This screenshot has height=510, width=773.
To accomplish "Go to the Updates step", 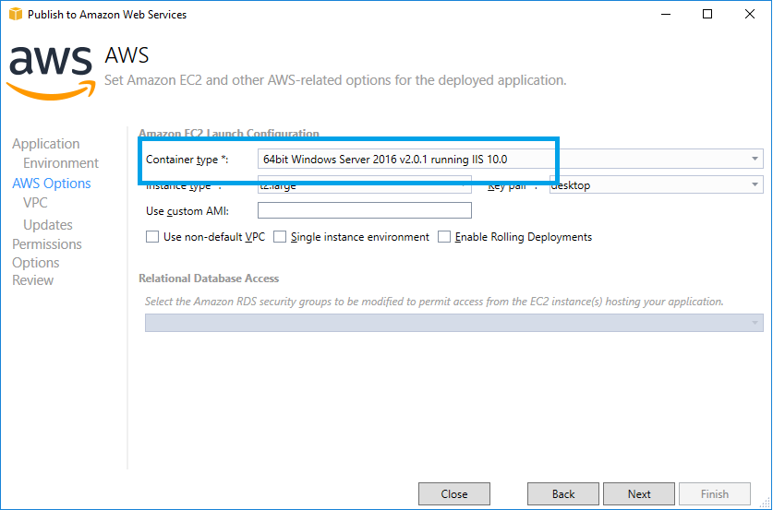I will (48, 225).
